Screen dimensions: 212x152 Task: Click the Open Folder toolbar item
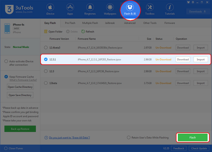click(53, 32)
